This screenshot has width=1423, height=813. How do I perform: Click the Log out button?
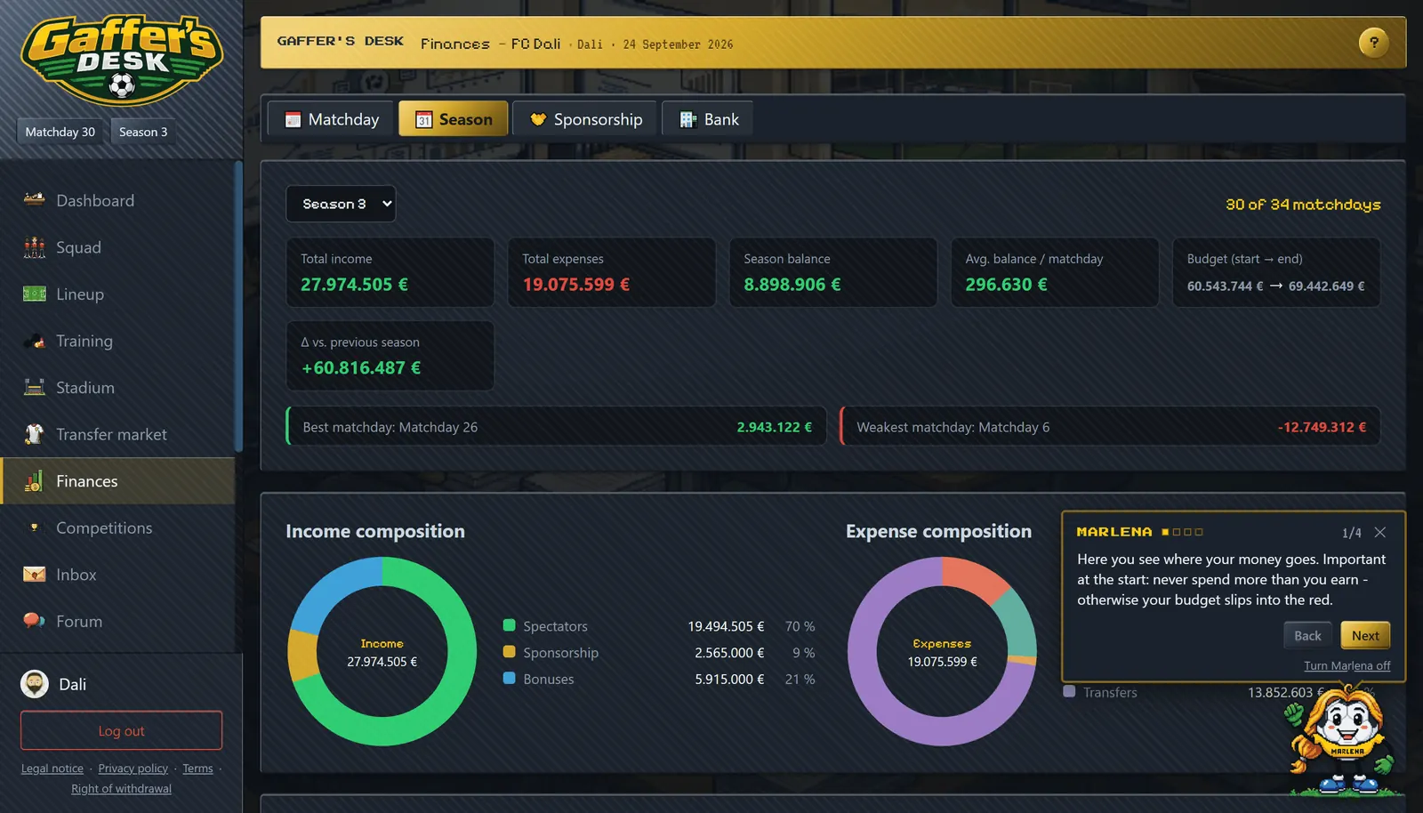[122, 730]
